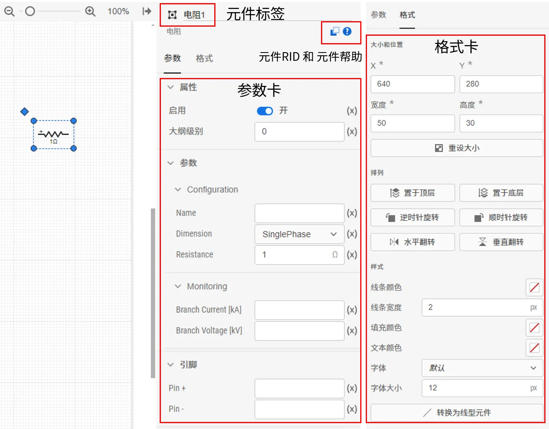
Task: Collapse the 参数 section chevron
Action: tap(171, 163)
